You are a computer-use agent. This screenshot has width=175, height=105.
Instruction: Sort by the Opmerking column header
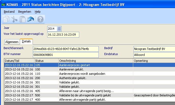click(x=154, y=61)
